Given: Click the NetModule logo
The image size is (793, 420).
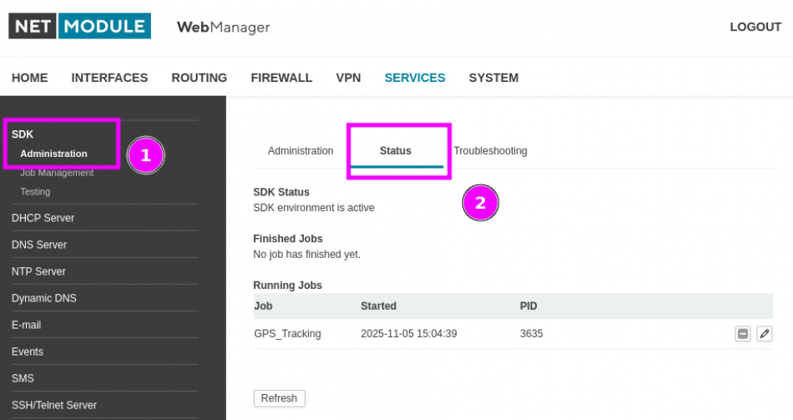Looking at the screenshot, I should [80, 27].
